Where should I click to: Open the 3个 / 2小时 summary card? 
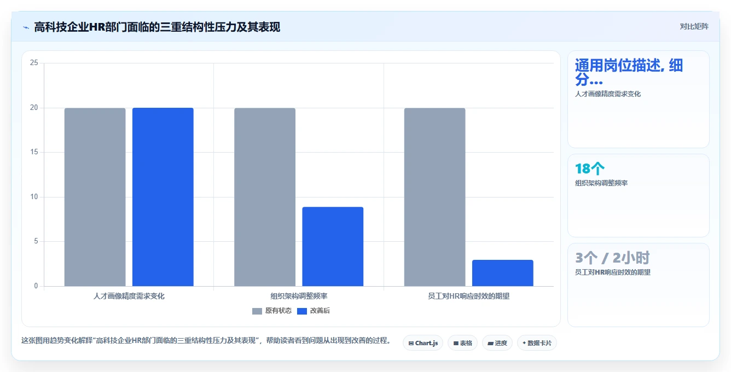[x=639, y=284]
